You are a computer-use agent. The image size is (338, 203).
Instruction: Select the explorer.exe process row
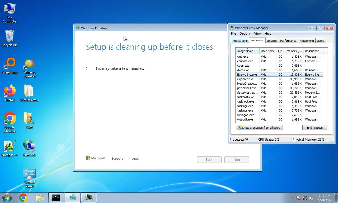coord(279,79)
